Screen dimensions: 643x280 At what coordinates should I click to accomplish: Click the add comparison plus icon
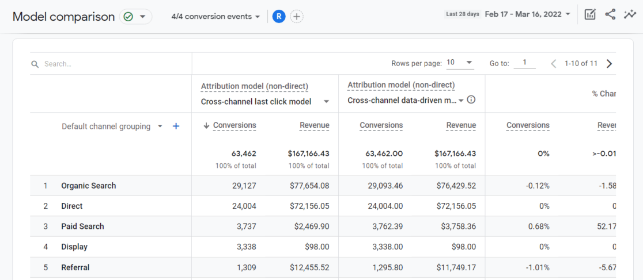(296, 17)
